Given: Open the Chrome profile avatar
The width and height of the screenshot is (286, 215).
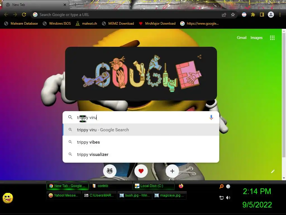Looking at the screenshot, I should click(271, 15).
